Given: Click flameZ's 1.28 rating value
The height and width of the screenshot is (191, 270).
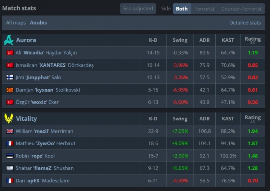Looking at the screenshot, I should [x=253, y=168].
